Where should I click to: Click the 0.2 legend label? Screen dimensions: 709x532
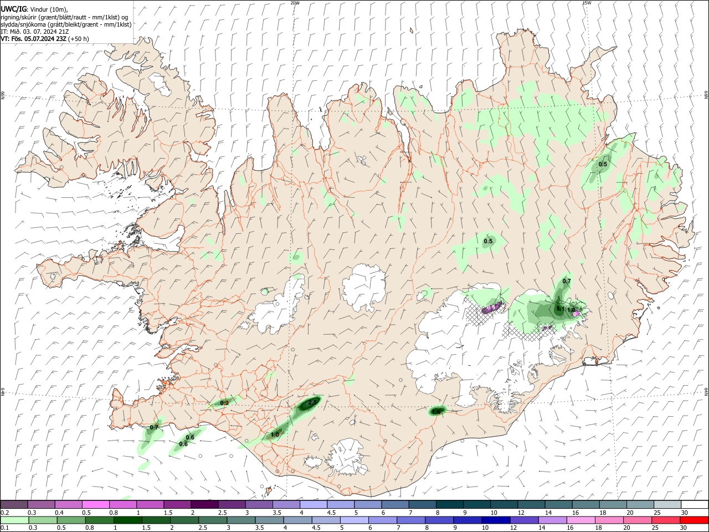[x=4, y=513]
